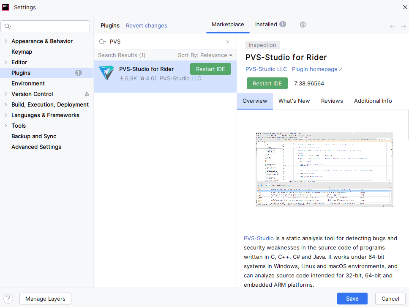
Task: Click the PVS-Studio plugin logo icon
Action: click(106, 73)
